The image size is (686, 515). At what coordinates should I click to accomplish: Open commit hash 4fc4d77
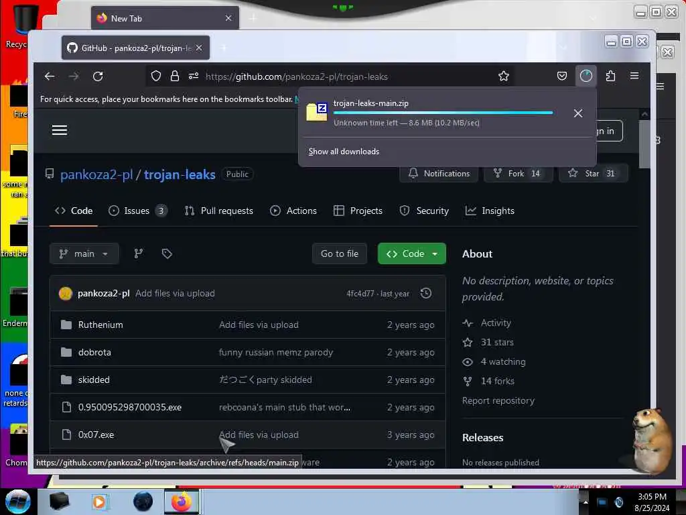360,294
